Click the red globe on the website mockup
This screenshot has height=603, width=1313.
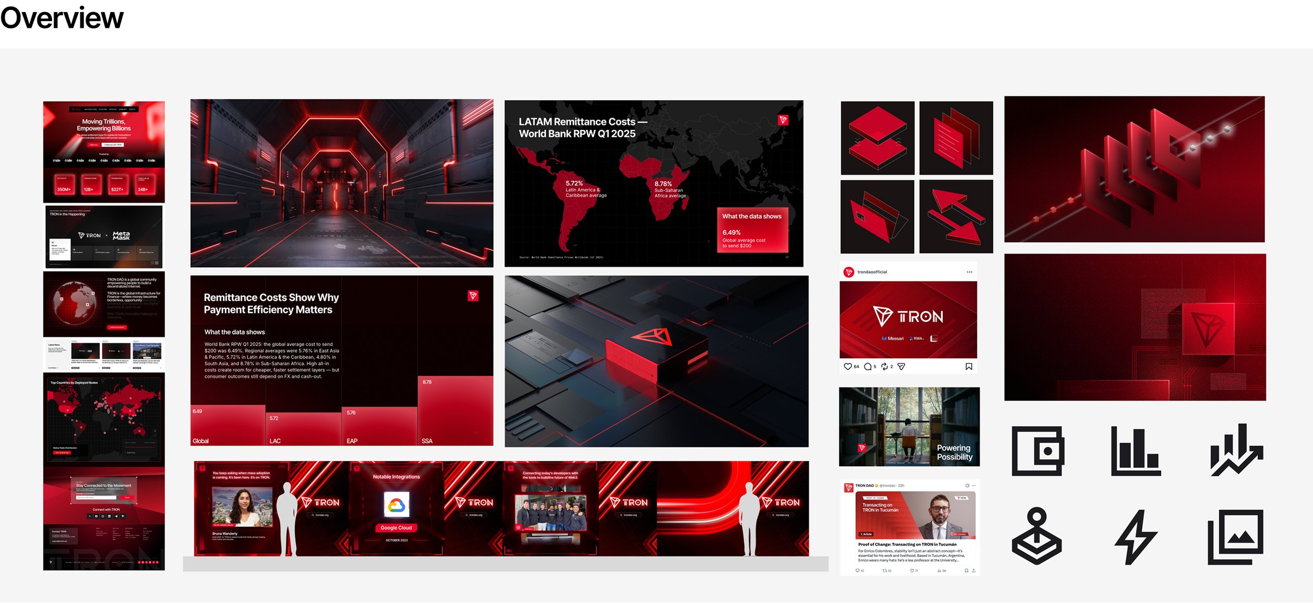click(75, 303)
